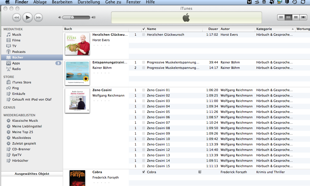Skip to the previous track
The image size is (310, 186).
tap(17, 18)
